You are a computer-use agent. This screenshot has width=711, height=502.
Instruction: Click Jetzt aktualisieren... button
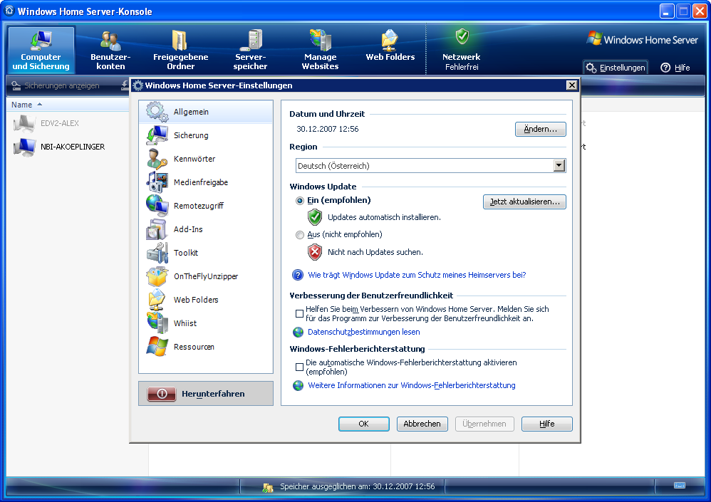tap(524, 202)
